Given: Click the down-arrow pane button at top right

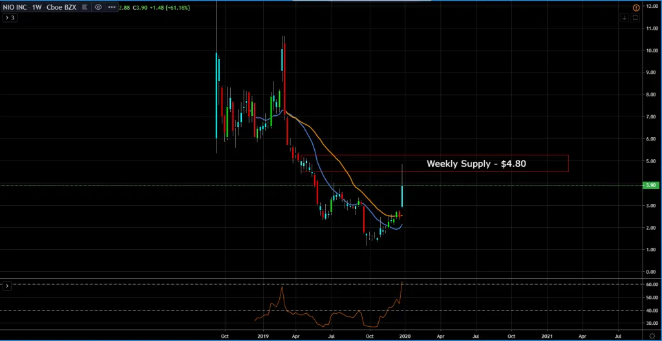Looking at the screenshot, I should click(x=625, y=17).
